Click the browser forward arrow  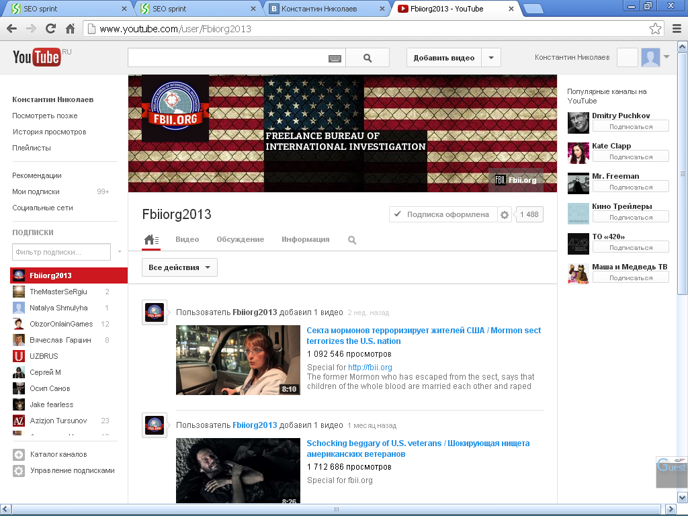tap(31, 29)
